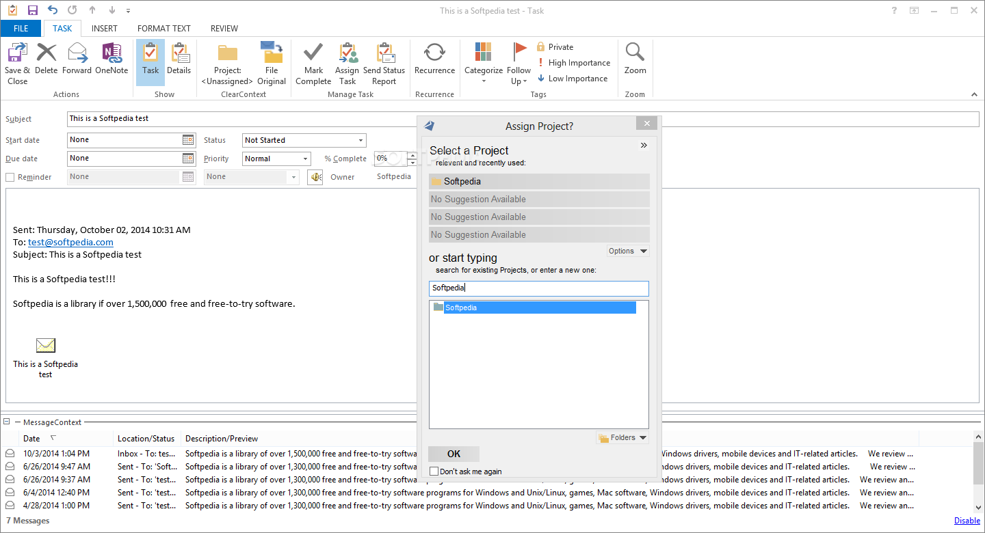Open Project Unassigned ClearContext button
The width and height of the screenshot is (985, 533).
tap(227, 63)
